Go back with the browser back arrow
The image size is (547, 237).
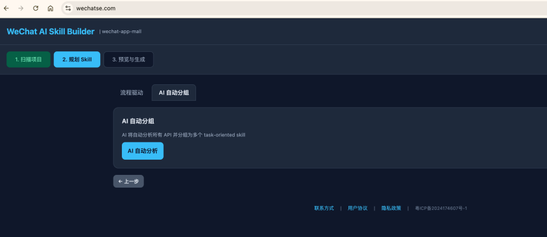(6, 8)
